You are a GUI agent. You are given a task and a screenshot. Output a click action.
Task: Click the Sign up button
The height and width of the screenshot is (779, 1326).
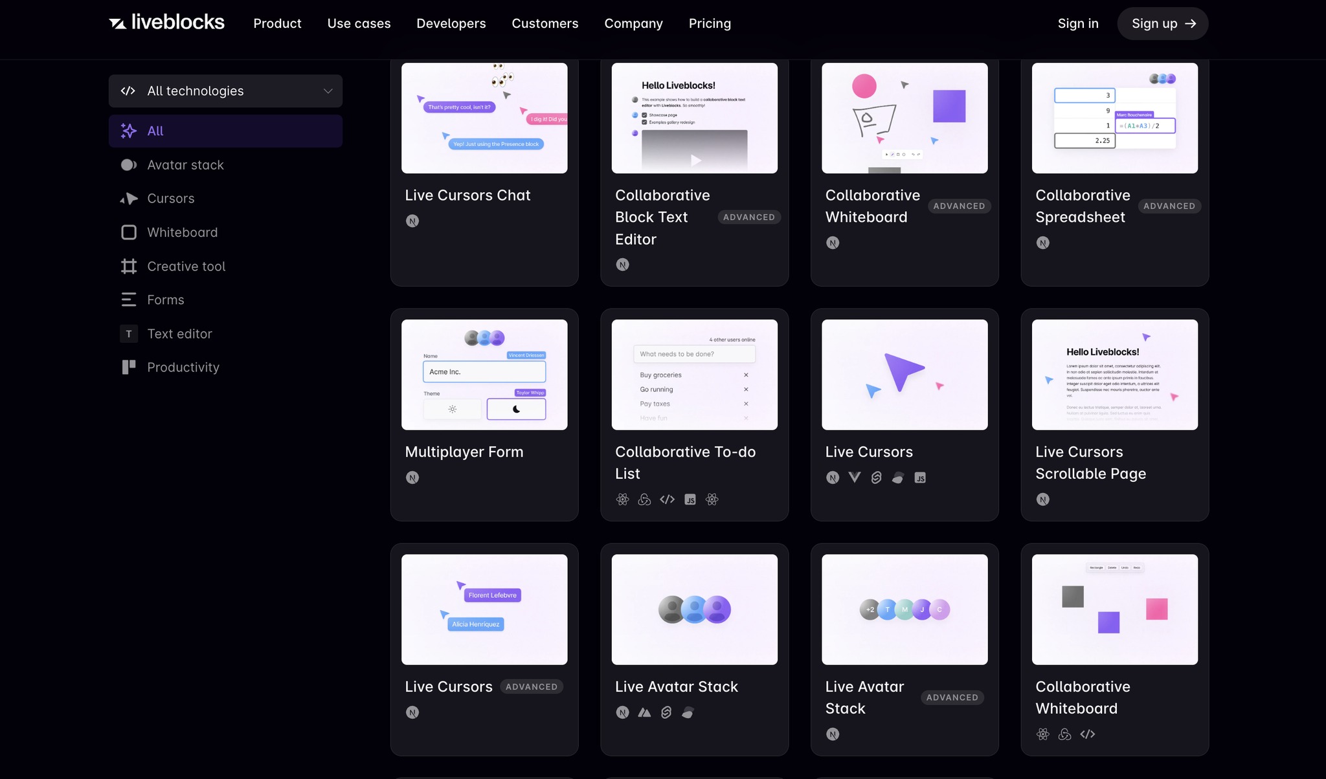click(x=1163, y=23)
